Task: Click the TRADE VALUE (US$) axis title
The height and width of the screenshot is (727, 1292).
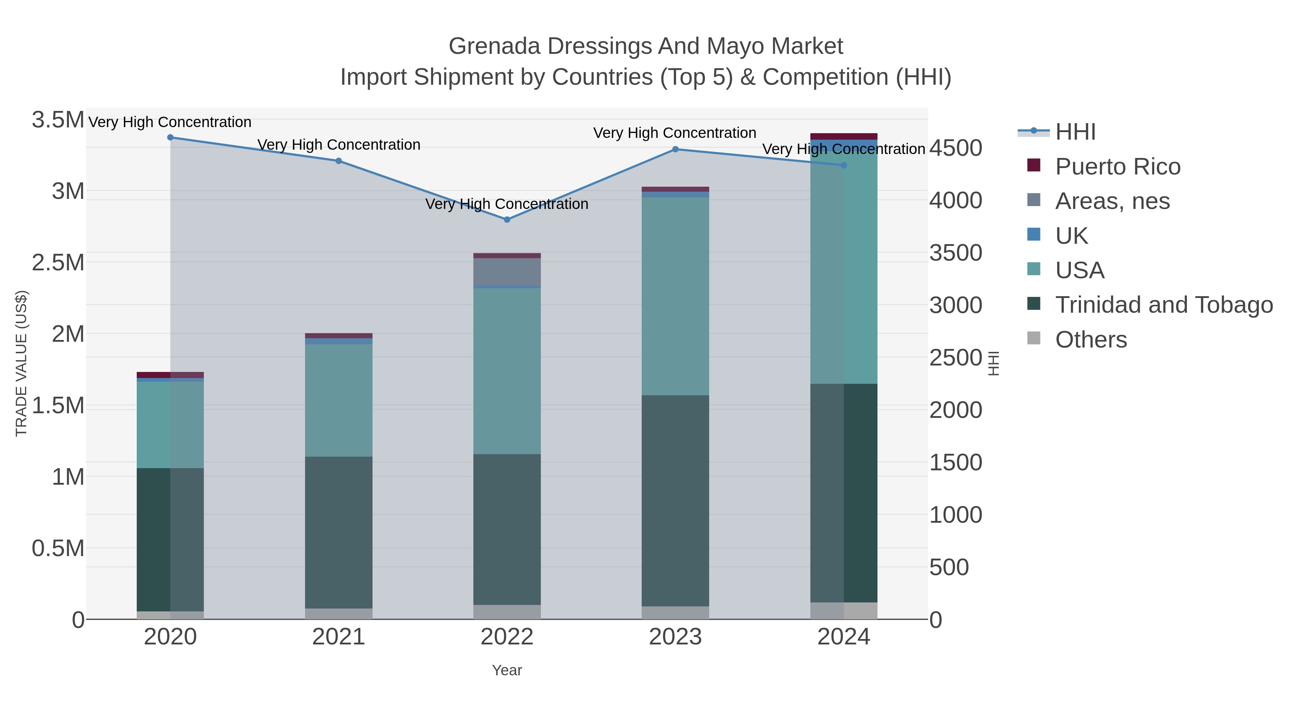Action: tap(21, 363)
